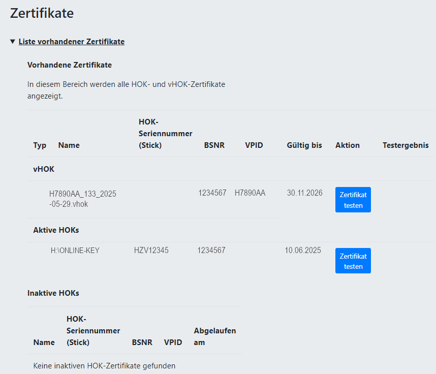Image resolution: width=436 pixels, height=374 pixels.
Task: Click the Aktion column header
Action: pos(347,145)
